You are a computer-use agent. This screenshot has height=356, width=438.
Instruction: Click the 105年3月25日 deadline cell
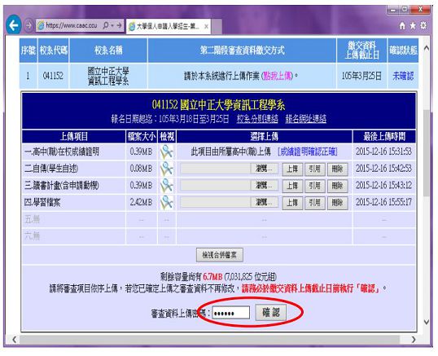tap(361, 76)
